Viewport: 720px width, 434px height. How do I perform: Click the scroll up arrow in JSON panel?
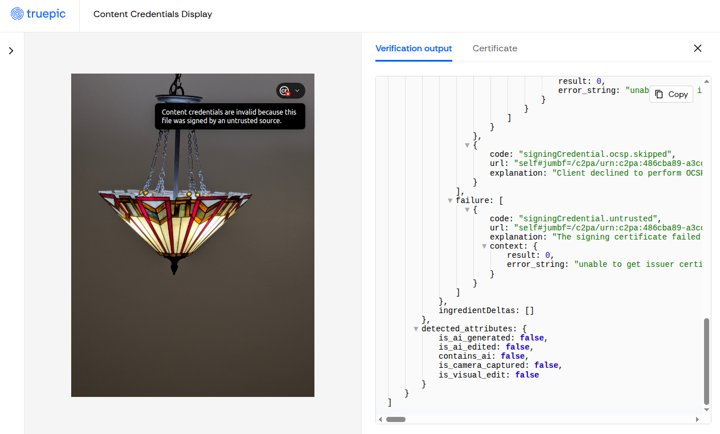tap(706, 82)
